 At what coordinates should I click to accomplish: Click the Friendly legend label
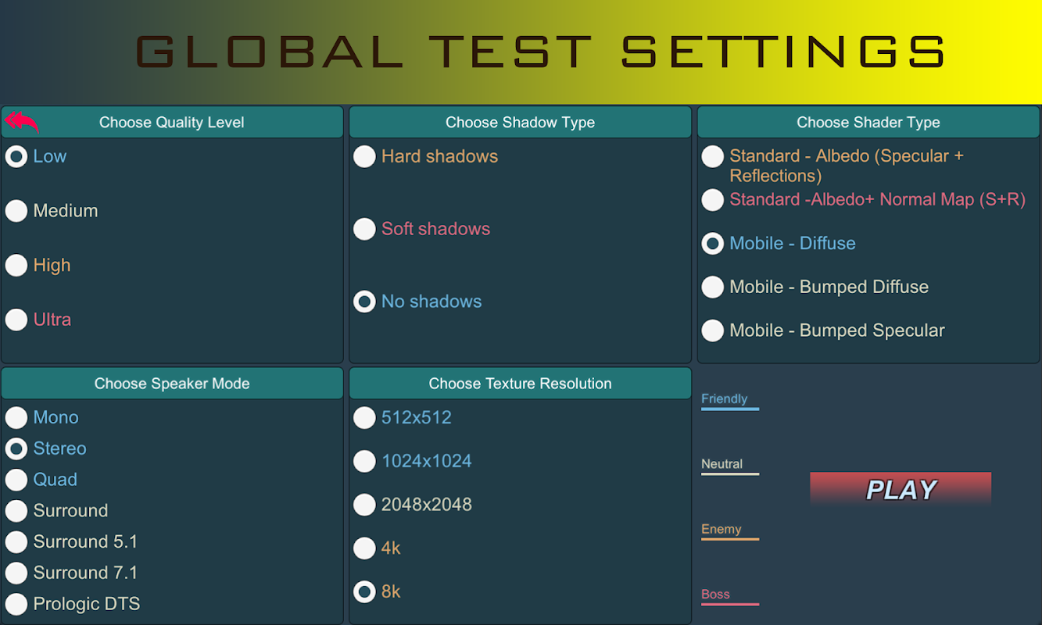click(724, 398)
